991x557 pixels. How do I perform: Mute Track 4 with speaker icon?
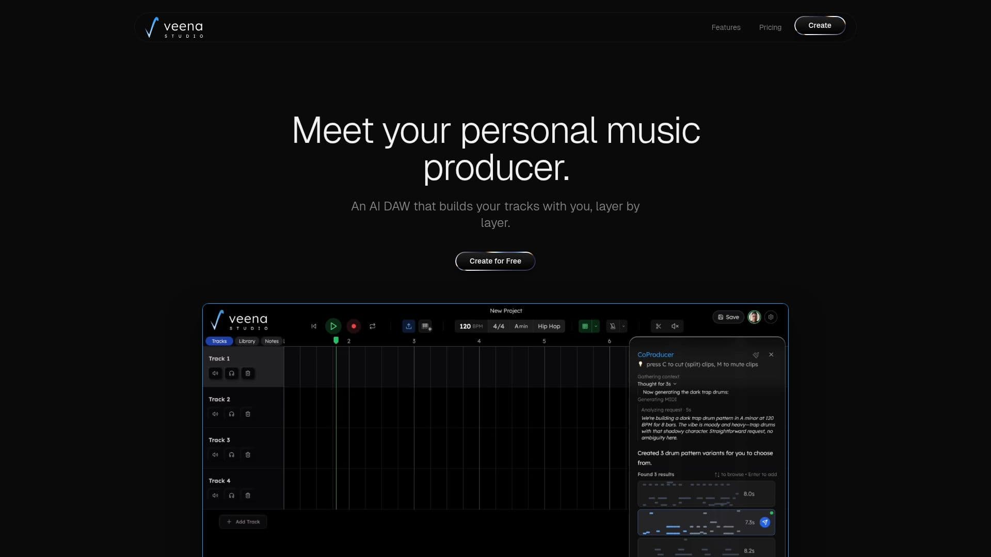[x=215, y=496]
